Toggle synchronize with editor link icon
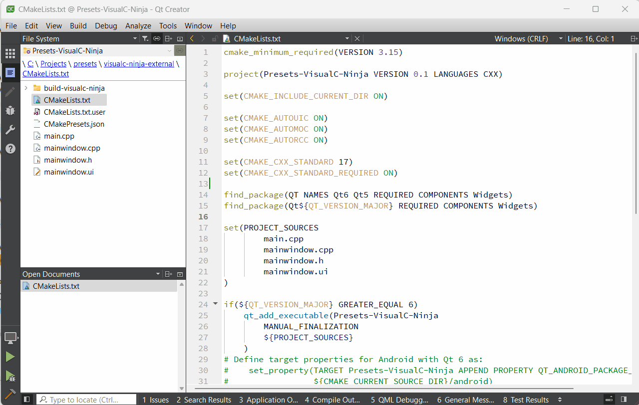 157,38
